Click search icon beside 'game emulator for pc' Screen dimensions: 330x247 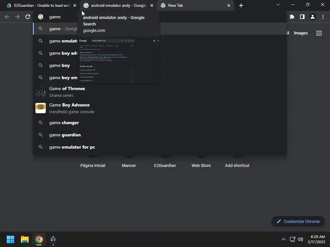click(x=41, y=147)
